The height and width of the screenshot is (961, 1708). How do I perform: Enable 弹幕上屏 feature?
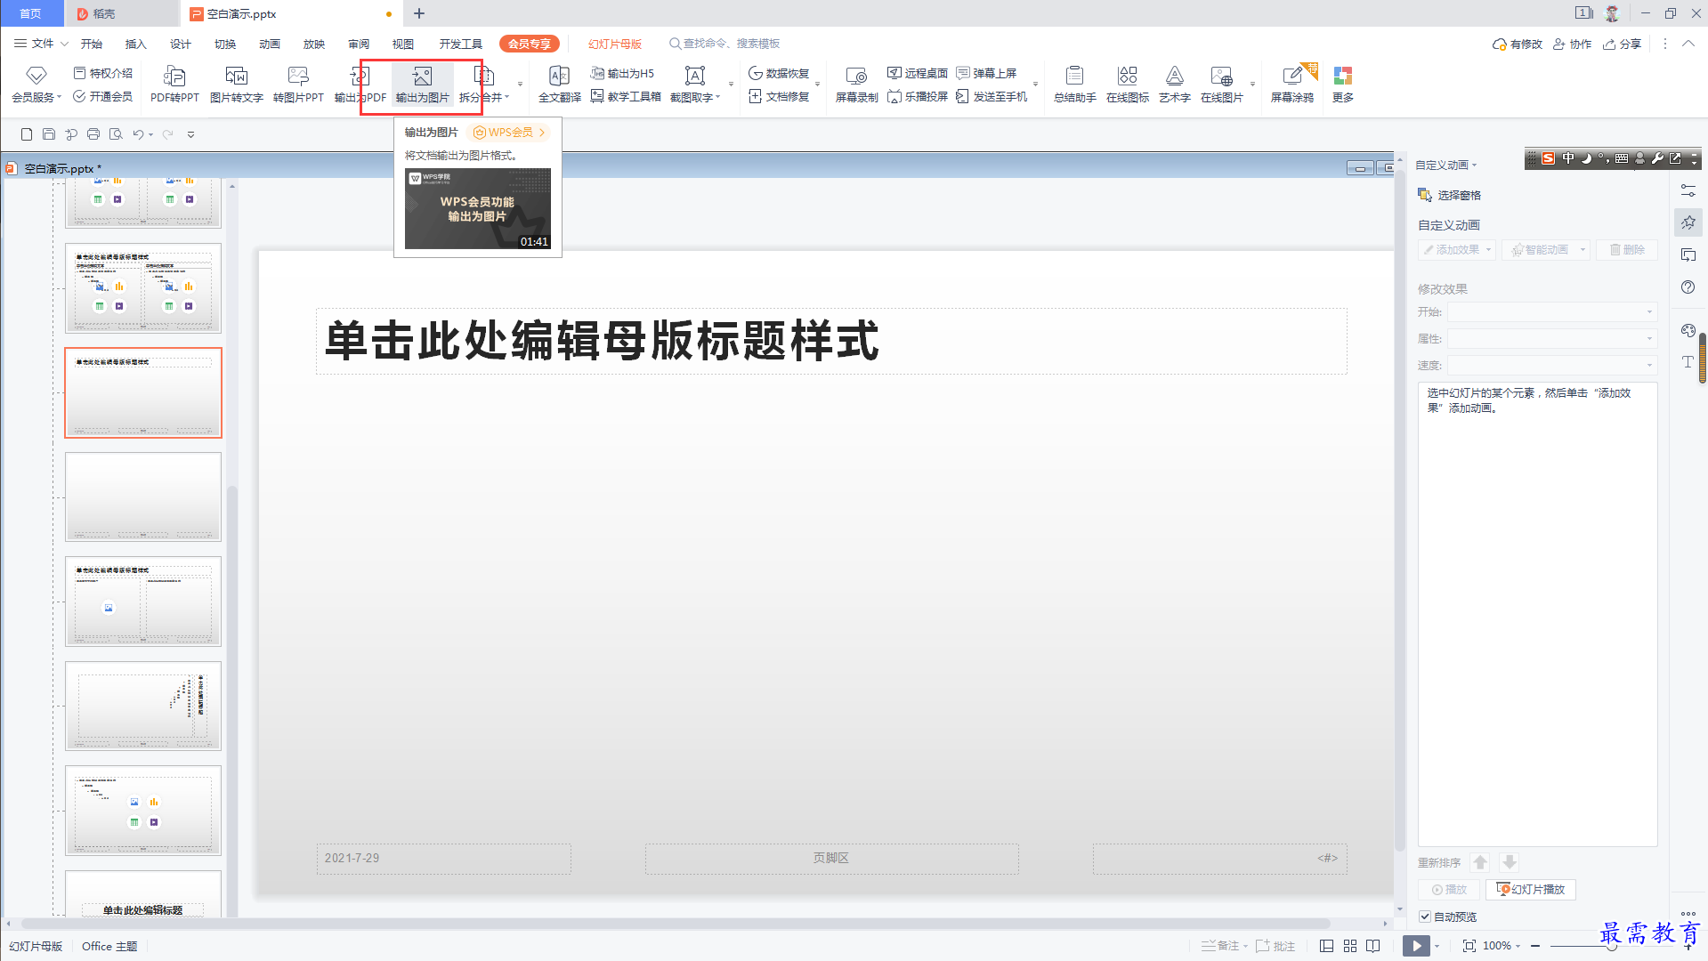pyautogui.click(x=986, y=73)
